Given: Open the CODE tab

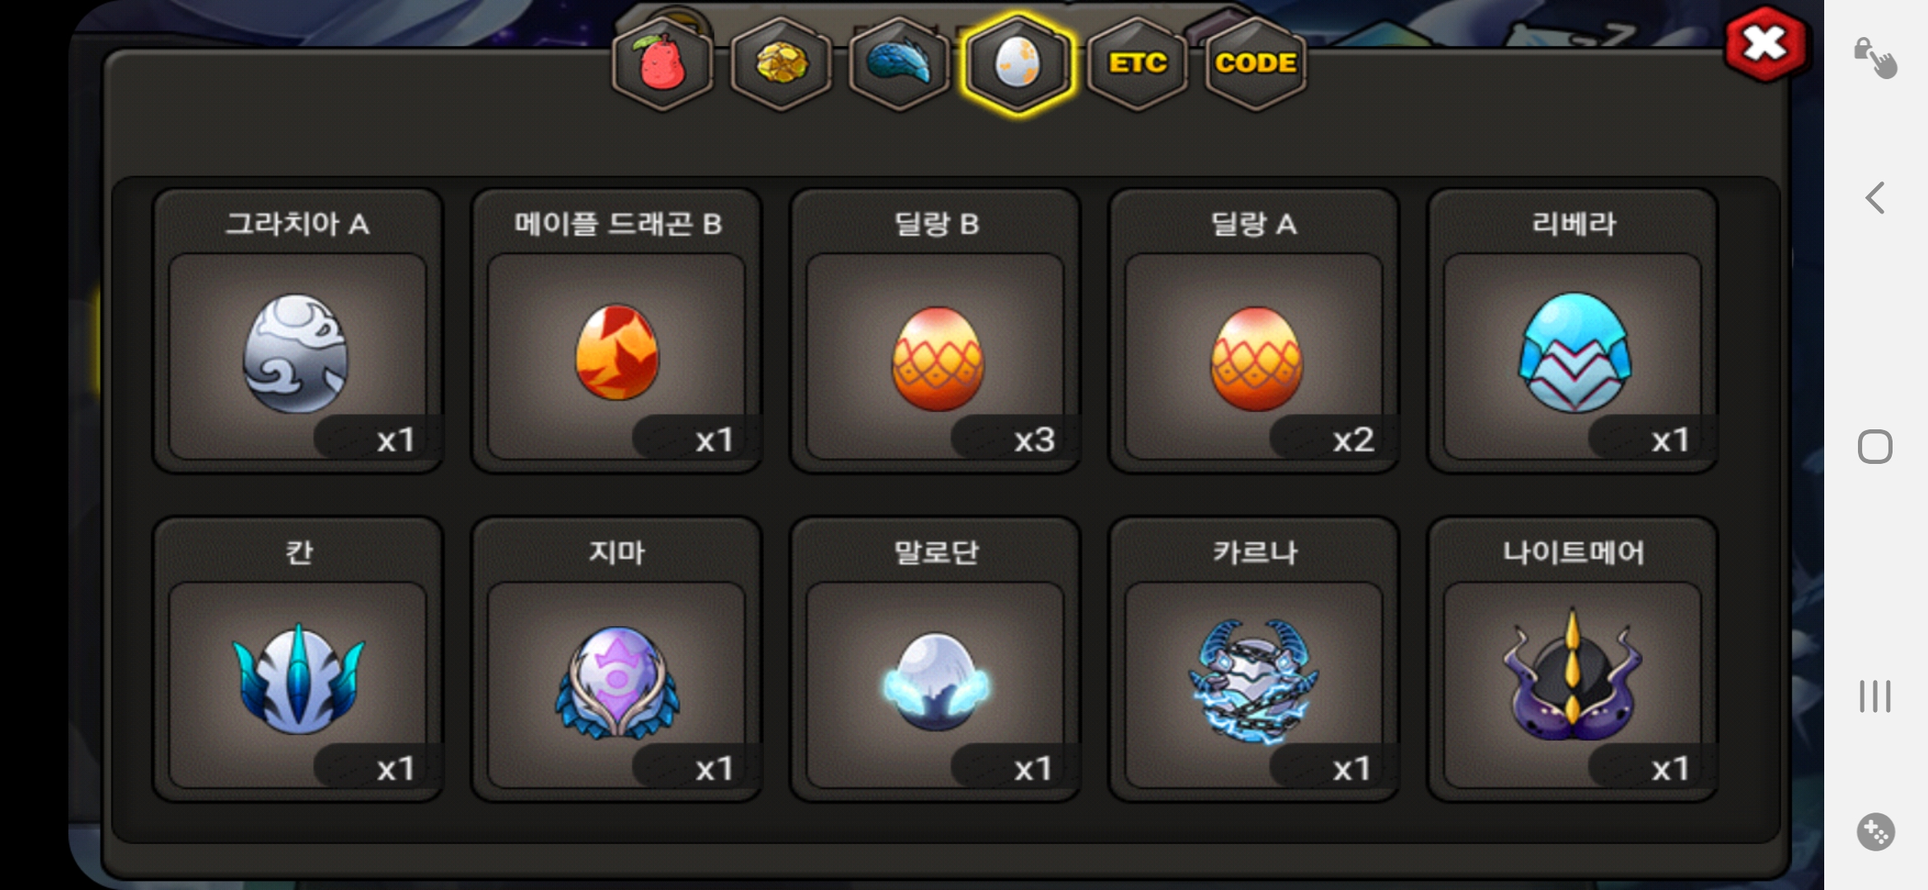Looking at the screenshot, I should pos(1256,64).
